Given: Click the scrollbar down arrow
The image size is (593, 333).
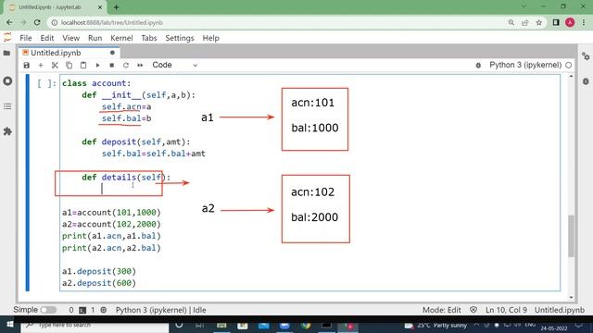Looking at the screenshot, I should tap(571, 298).
